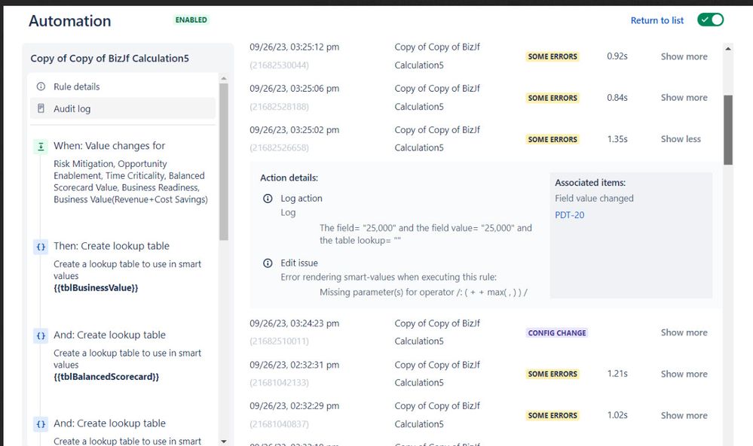The height and width of the screenshot is (446, 753).
Task: Click the Automation page heading
Action: (70, 20)
